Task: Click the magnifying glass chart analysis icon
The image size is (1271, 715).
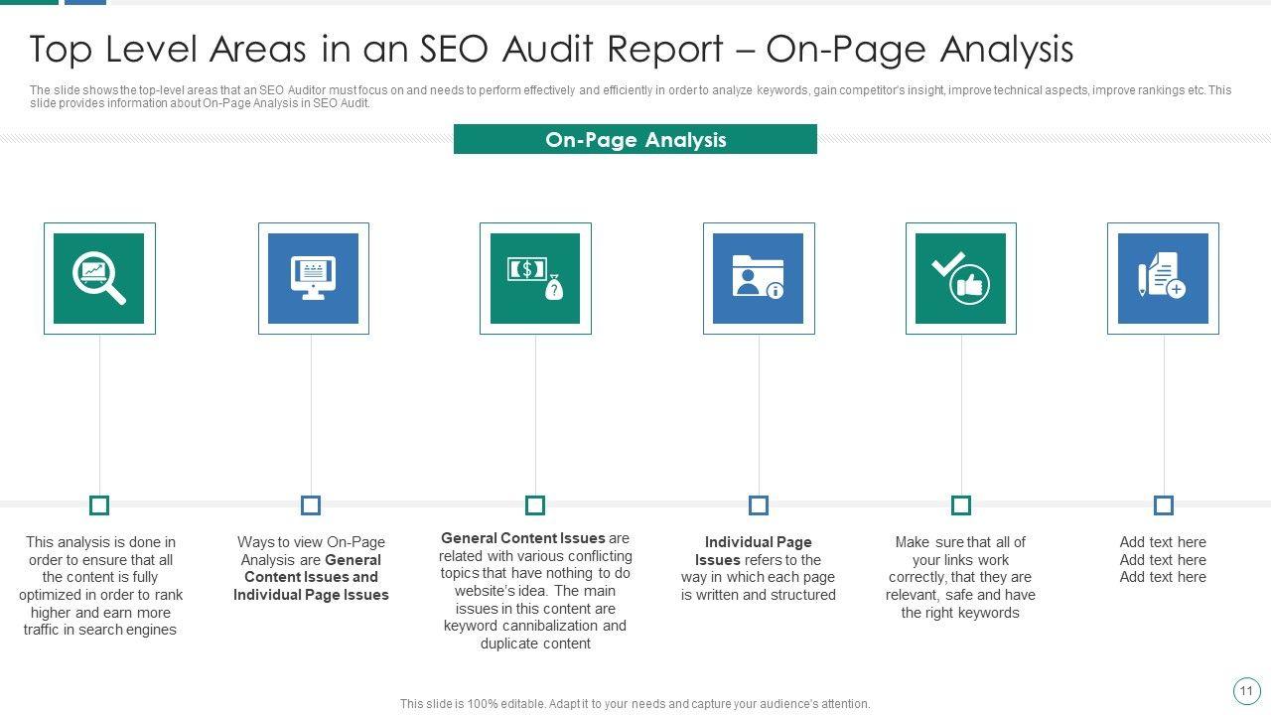Action: click(x=99, y=278)
